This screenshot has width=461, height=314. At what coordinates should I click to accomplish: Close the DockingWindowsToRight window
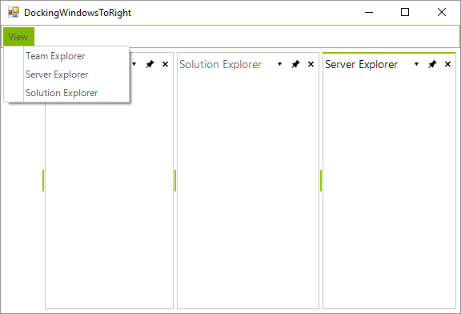coord(442,12)
